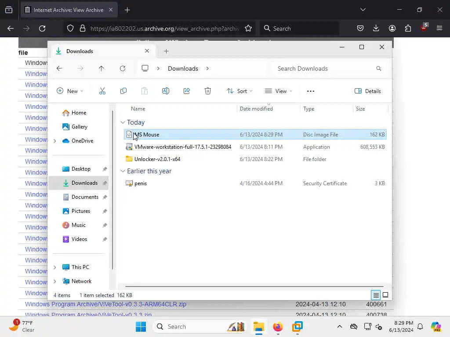Open Gallery in navigation pane
Viewport: 450px width, 337px height.
point(75,127)
